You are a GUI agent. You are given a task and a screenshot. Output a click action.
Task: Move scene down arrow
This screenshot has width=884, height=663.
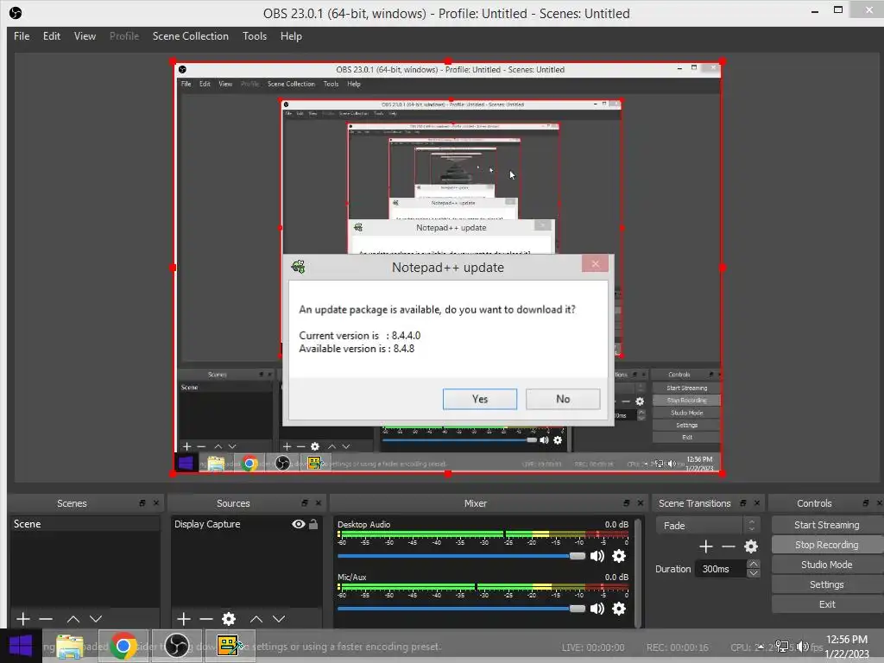click(96, 619)
